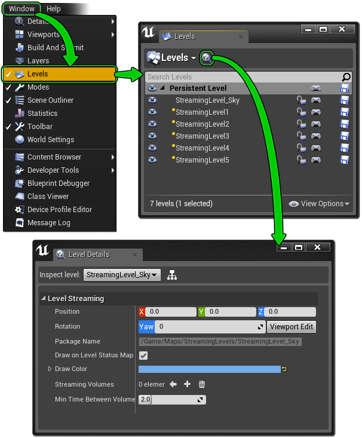Open View Options dropdown
This screenshot has height=438, width=362.
[319, 204]
